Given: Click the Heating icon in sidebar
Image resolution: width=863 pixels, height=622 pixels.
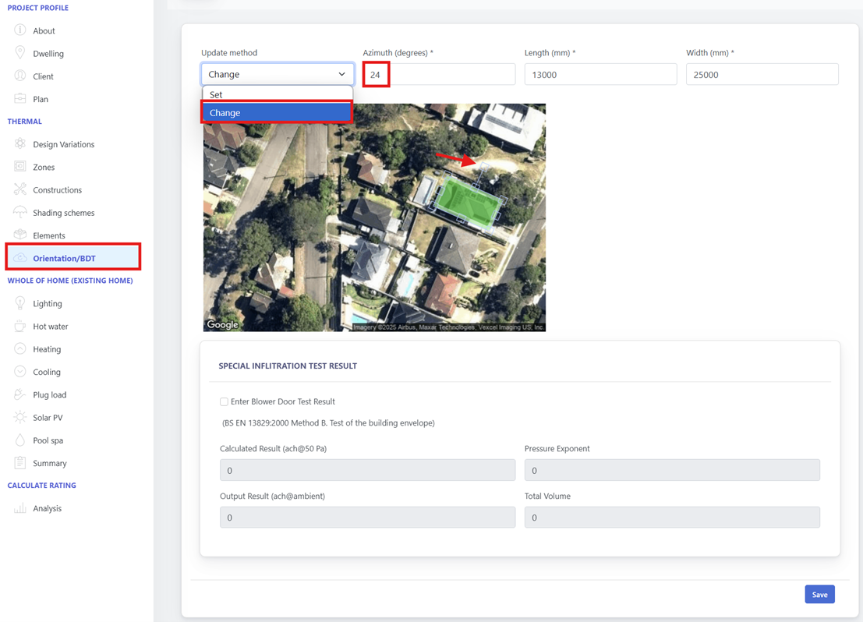Looking at the screenshot, I should (19, 348).
